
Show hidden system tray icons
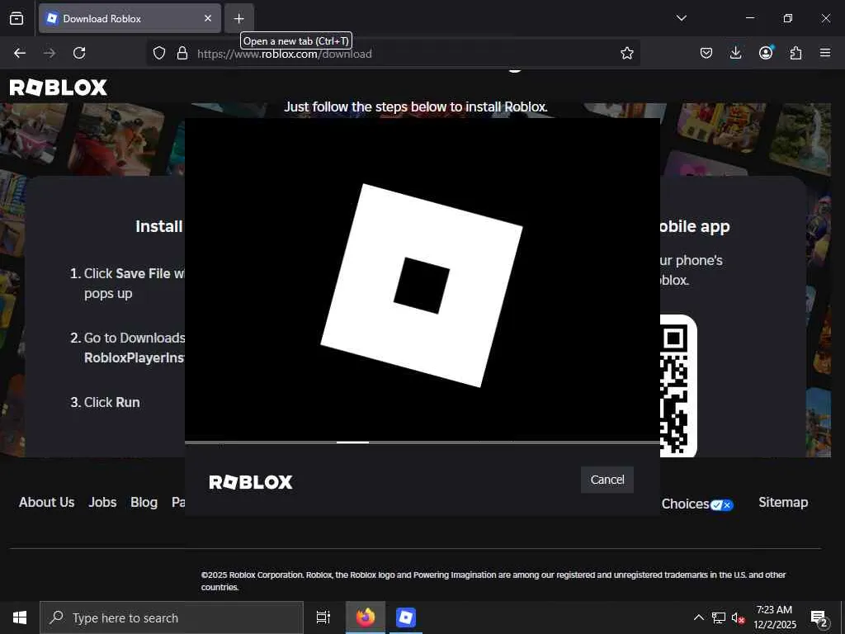698,617
